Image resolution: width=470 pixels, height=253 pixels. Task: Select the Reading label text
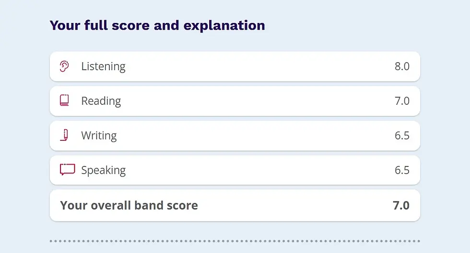tap(101, 101)
